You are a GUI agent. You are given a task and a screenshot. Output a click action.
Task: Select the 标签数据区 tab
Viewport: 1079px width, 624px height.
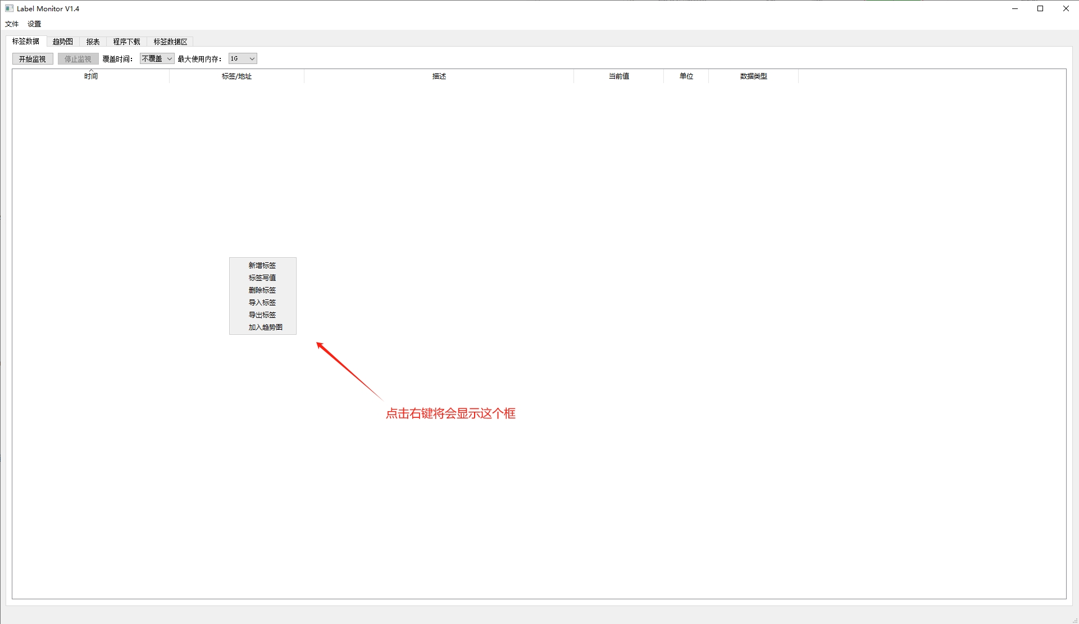[x=170, y=42]
